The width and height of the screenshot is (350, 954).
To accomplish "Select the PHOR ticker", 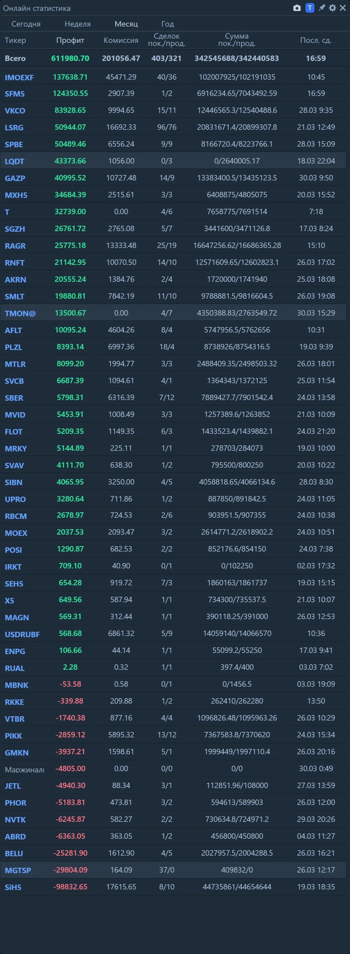I will coord(16,803).
